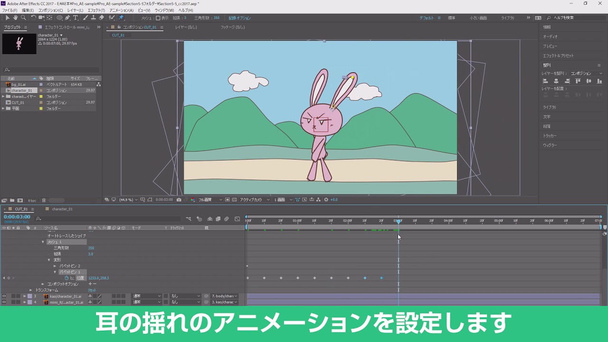Image resolution: width=608 pixels, height=342 pixels.
Task: Click the yellow label swatch of 平面 folder
Action: [41, 109]
